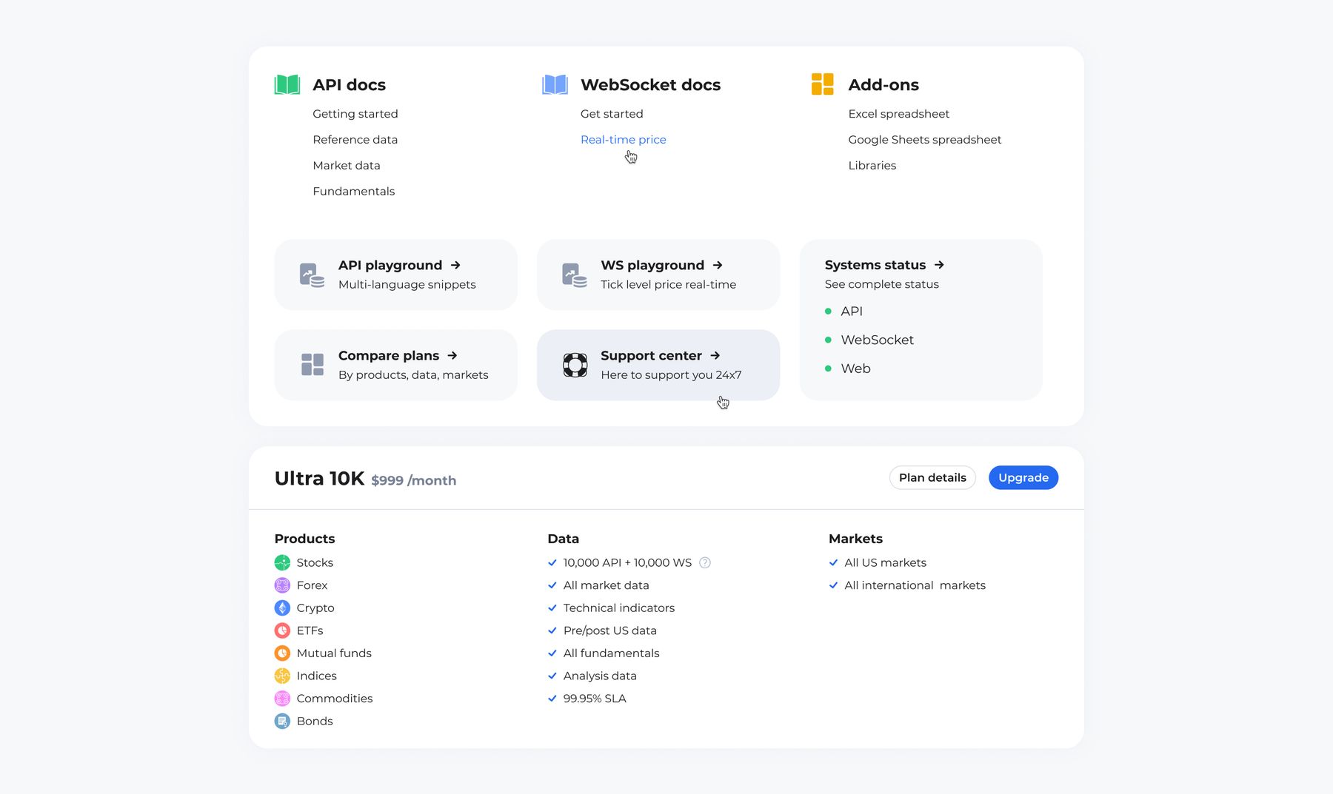Image resolution: width=1333 pixels, height=794 pixels.
Task: Click the Stocks product icon
Action: [282, 562]
